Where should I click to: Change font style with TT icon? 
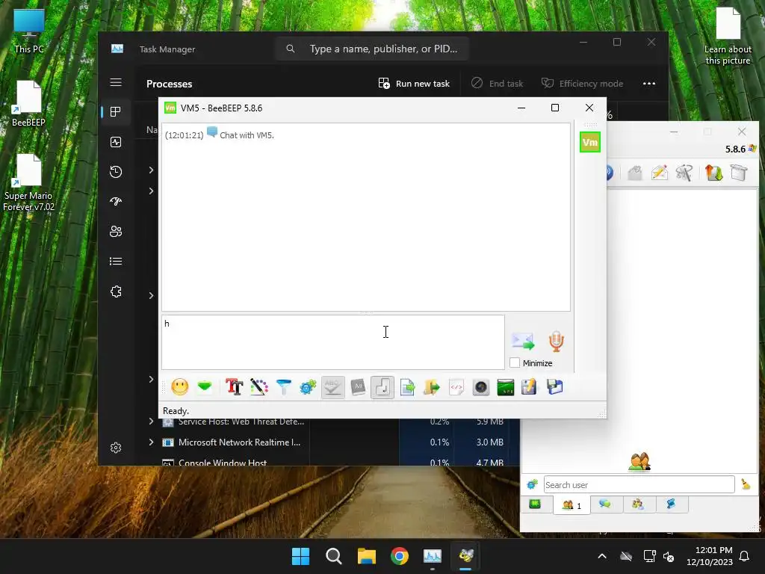pyautogui.click(x=234, y=388)
